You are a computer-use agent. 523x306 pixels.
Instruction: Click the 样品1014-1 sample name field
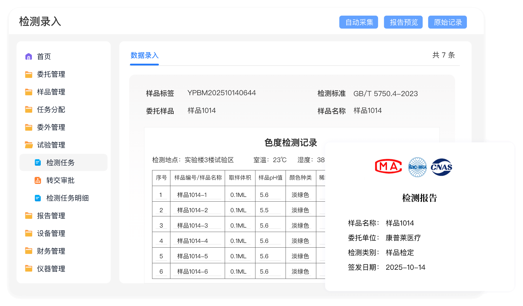click(x=197, y=195)
